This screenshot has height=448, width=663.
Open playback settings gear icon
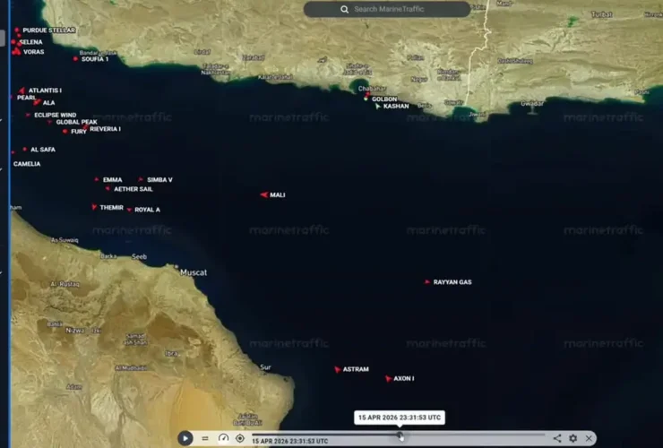point(573,438)
